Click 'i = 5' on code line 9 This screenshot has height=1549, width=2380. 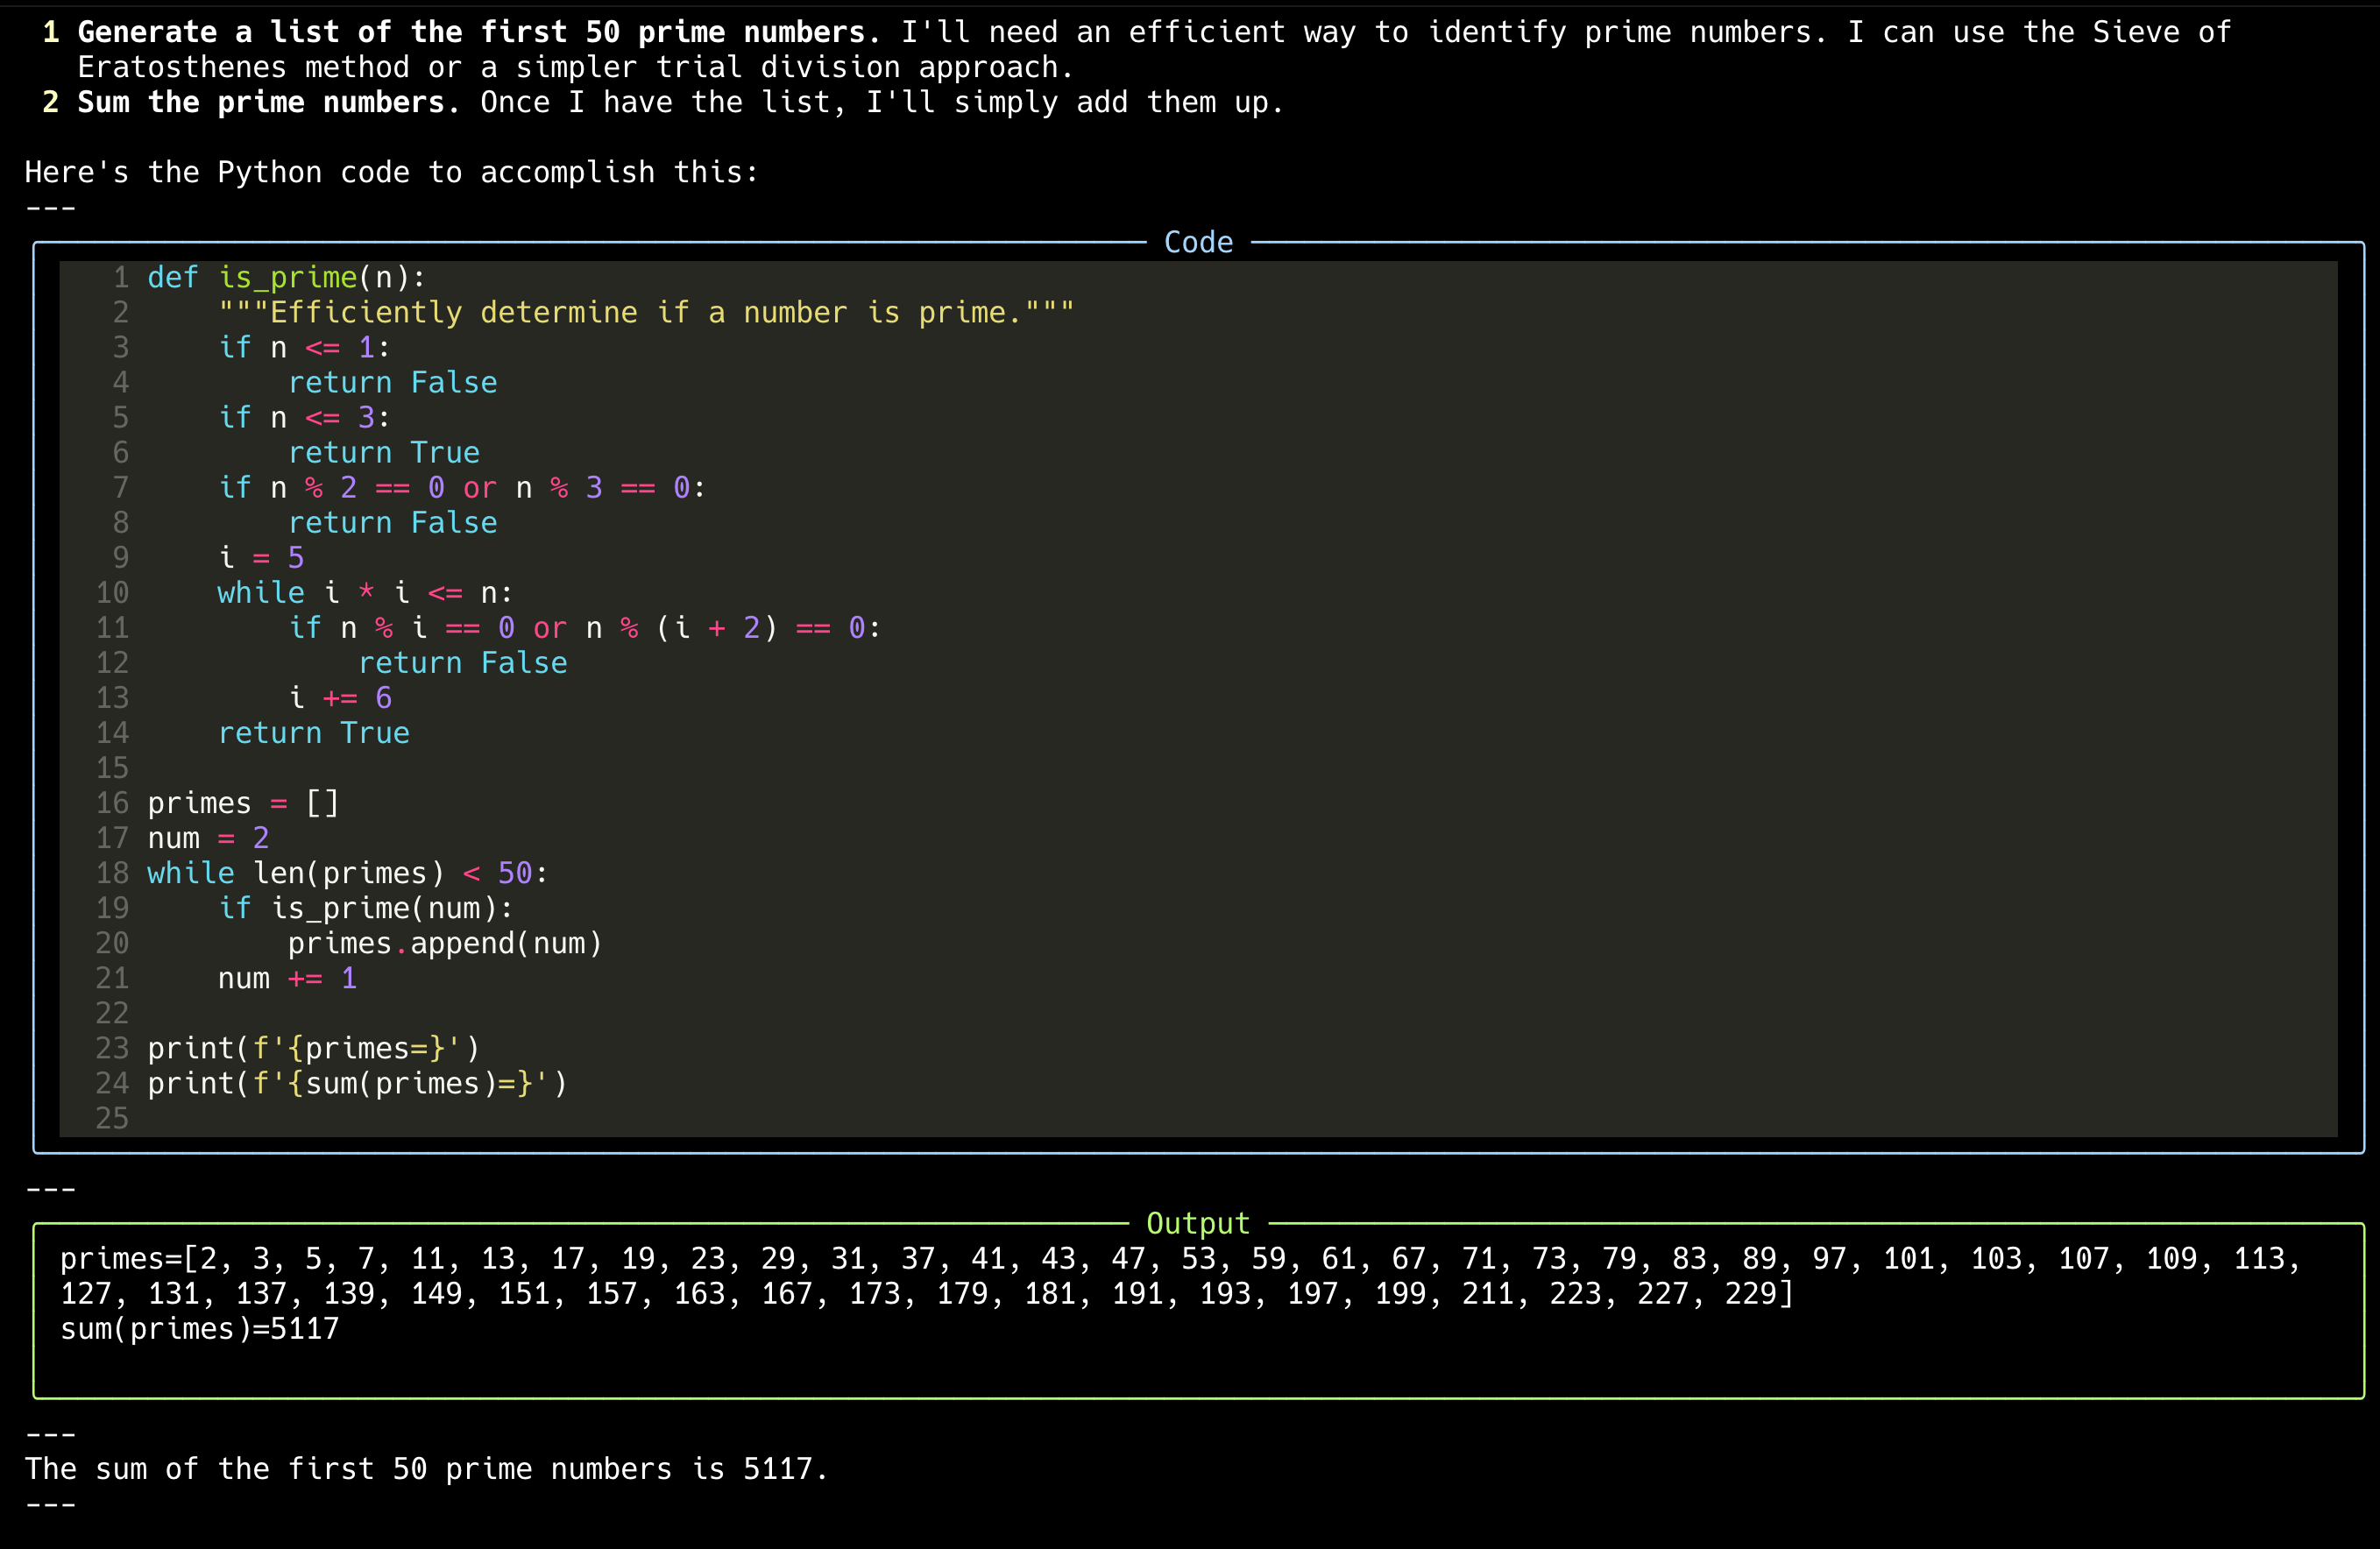pos(261,557)
